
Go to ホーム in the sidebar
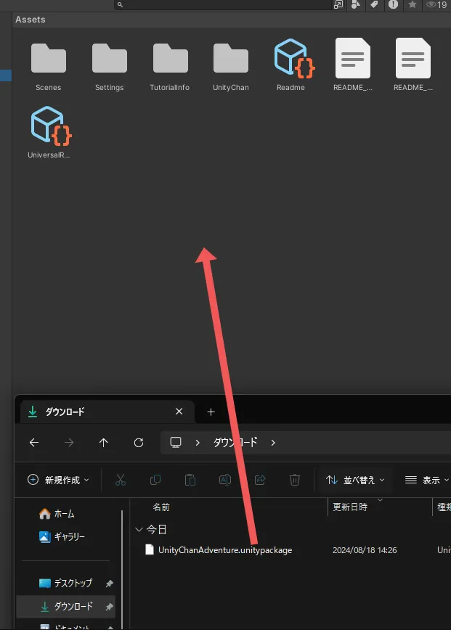[64, 514]
